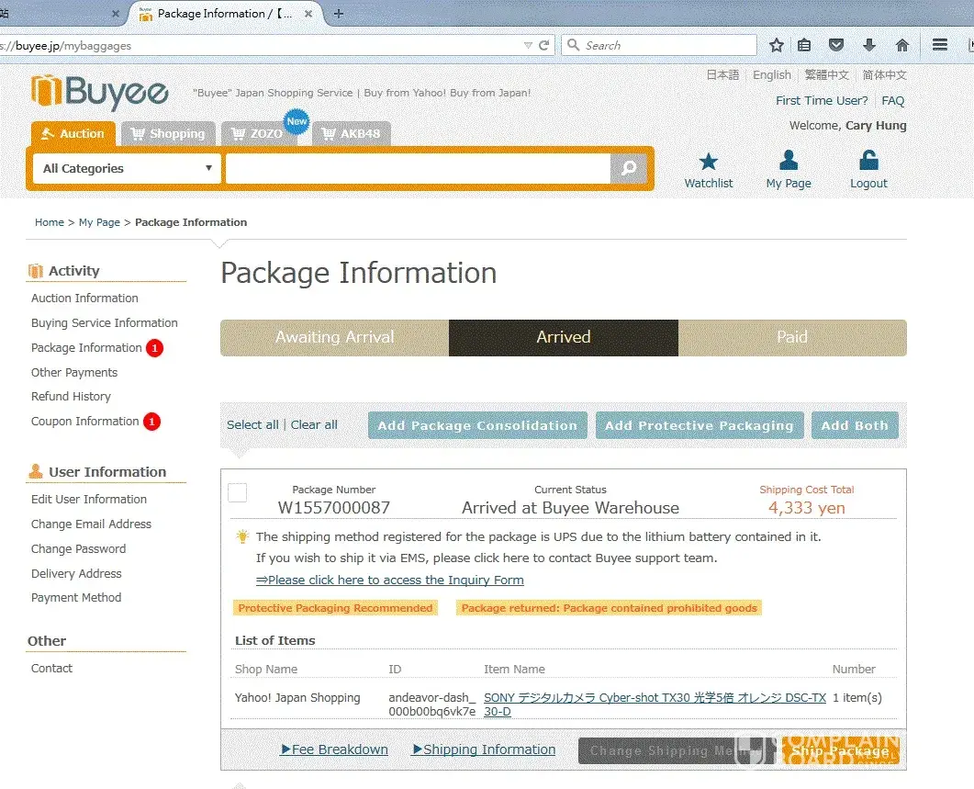Select the Shopping tab
974x789 pixels.
(x=168, y=134)
